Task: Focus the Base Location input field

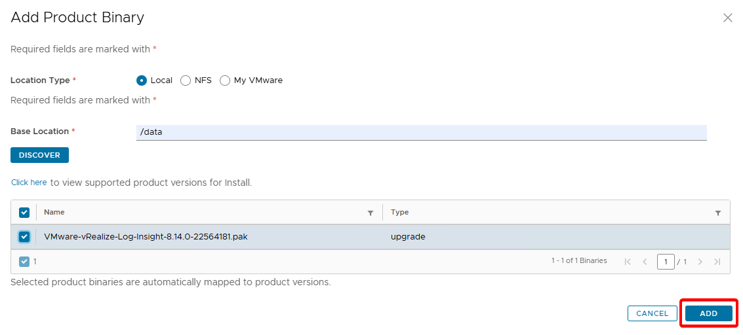Action: point(421,132)
